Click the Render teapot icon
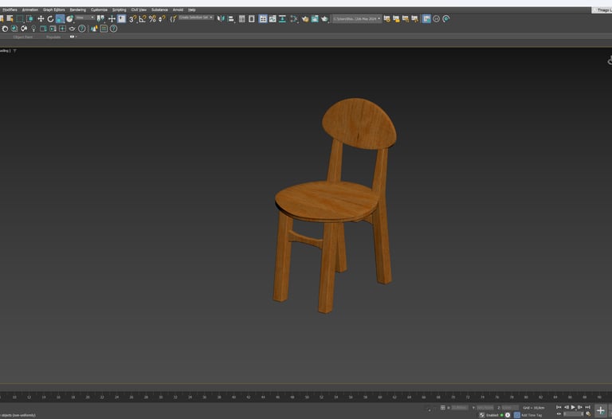Screen dimensions: 612x419 324,18
